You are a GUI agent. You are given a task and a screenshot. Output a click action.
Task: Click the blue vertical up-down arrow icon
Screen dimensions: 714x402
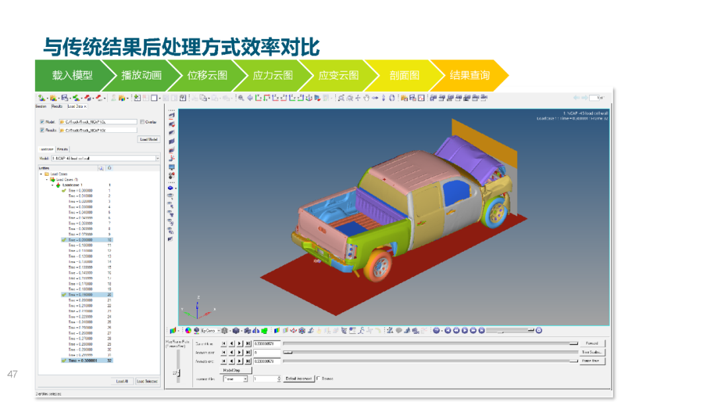coord(383,98)
